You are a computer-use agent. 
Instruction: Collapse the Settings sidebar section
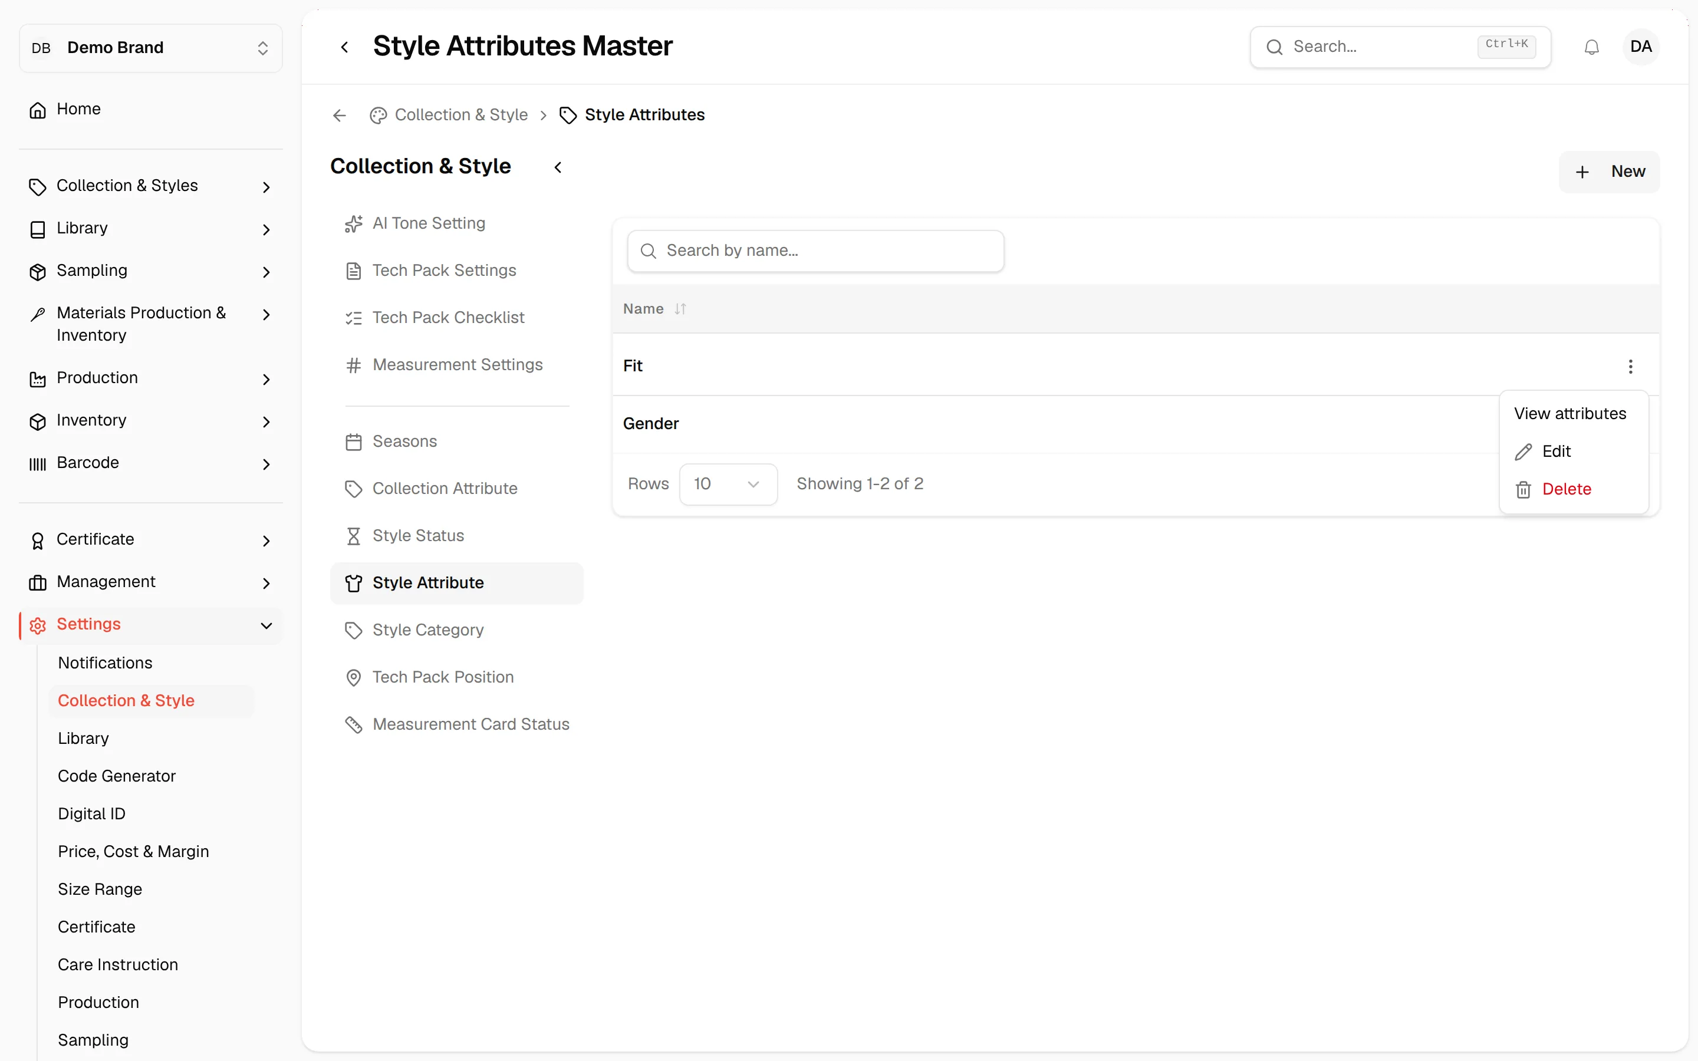151,625
